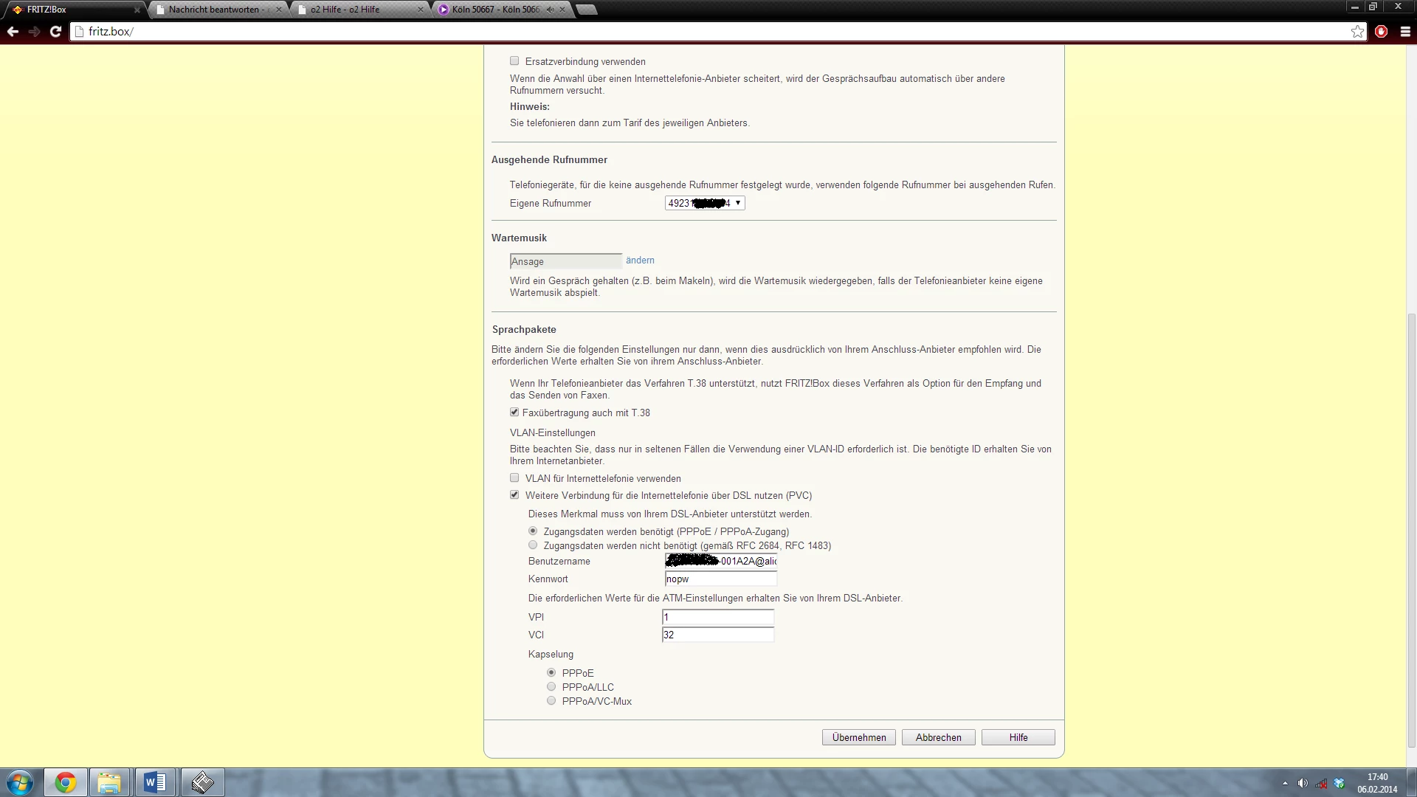
Task: Bookmark page with star icon
Action: click(1357, 31)
